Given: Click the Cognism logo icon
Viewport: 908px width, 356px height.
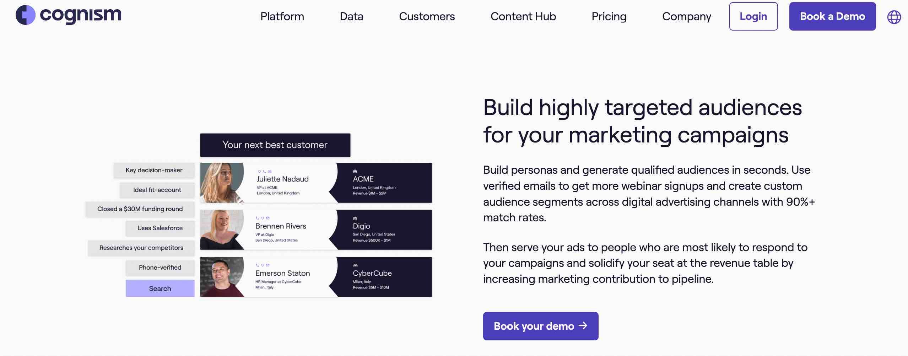Looking at the screenshot, I should click(x=25, y=15).
